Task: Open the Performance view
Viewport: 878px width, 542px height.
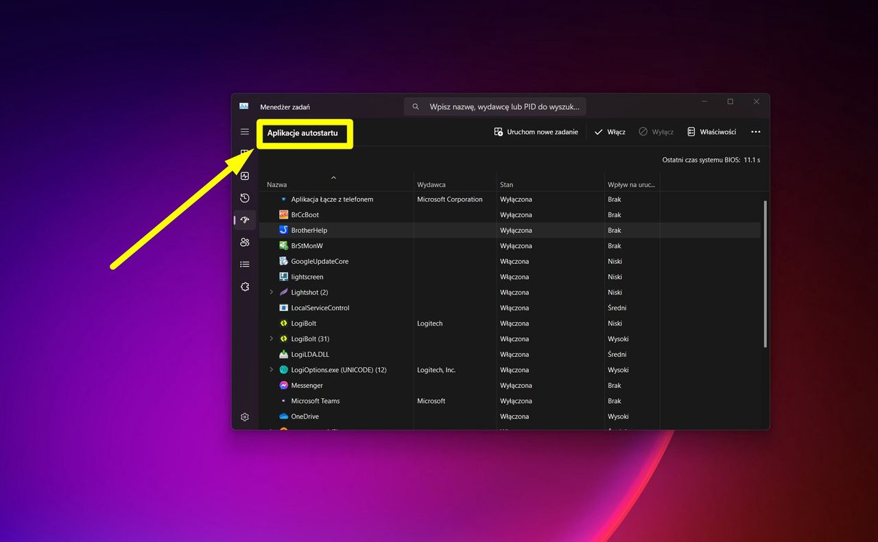Action: click(x=245, y=176)
